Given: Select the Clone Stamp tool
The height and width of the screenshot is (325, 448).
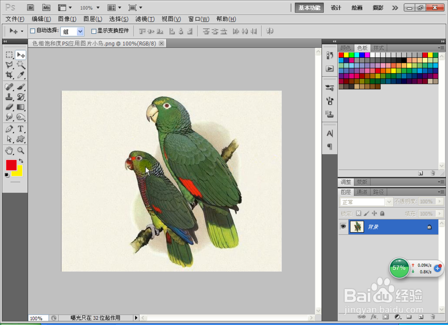Looking at the screenshot, I should 9,97.
